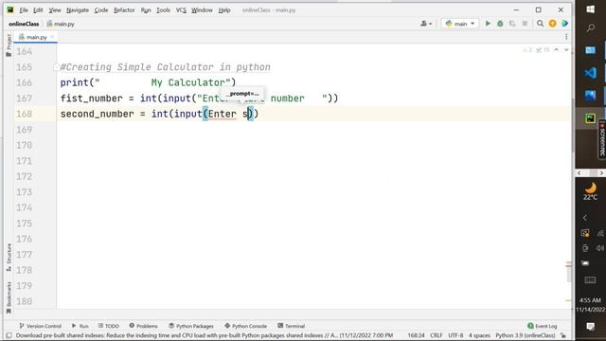Viewport: 606px width, 341px height.
Task: Open Version Control tool window
Action: point(40,326)
